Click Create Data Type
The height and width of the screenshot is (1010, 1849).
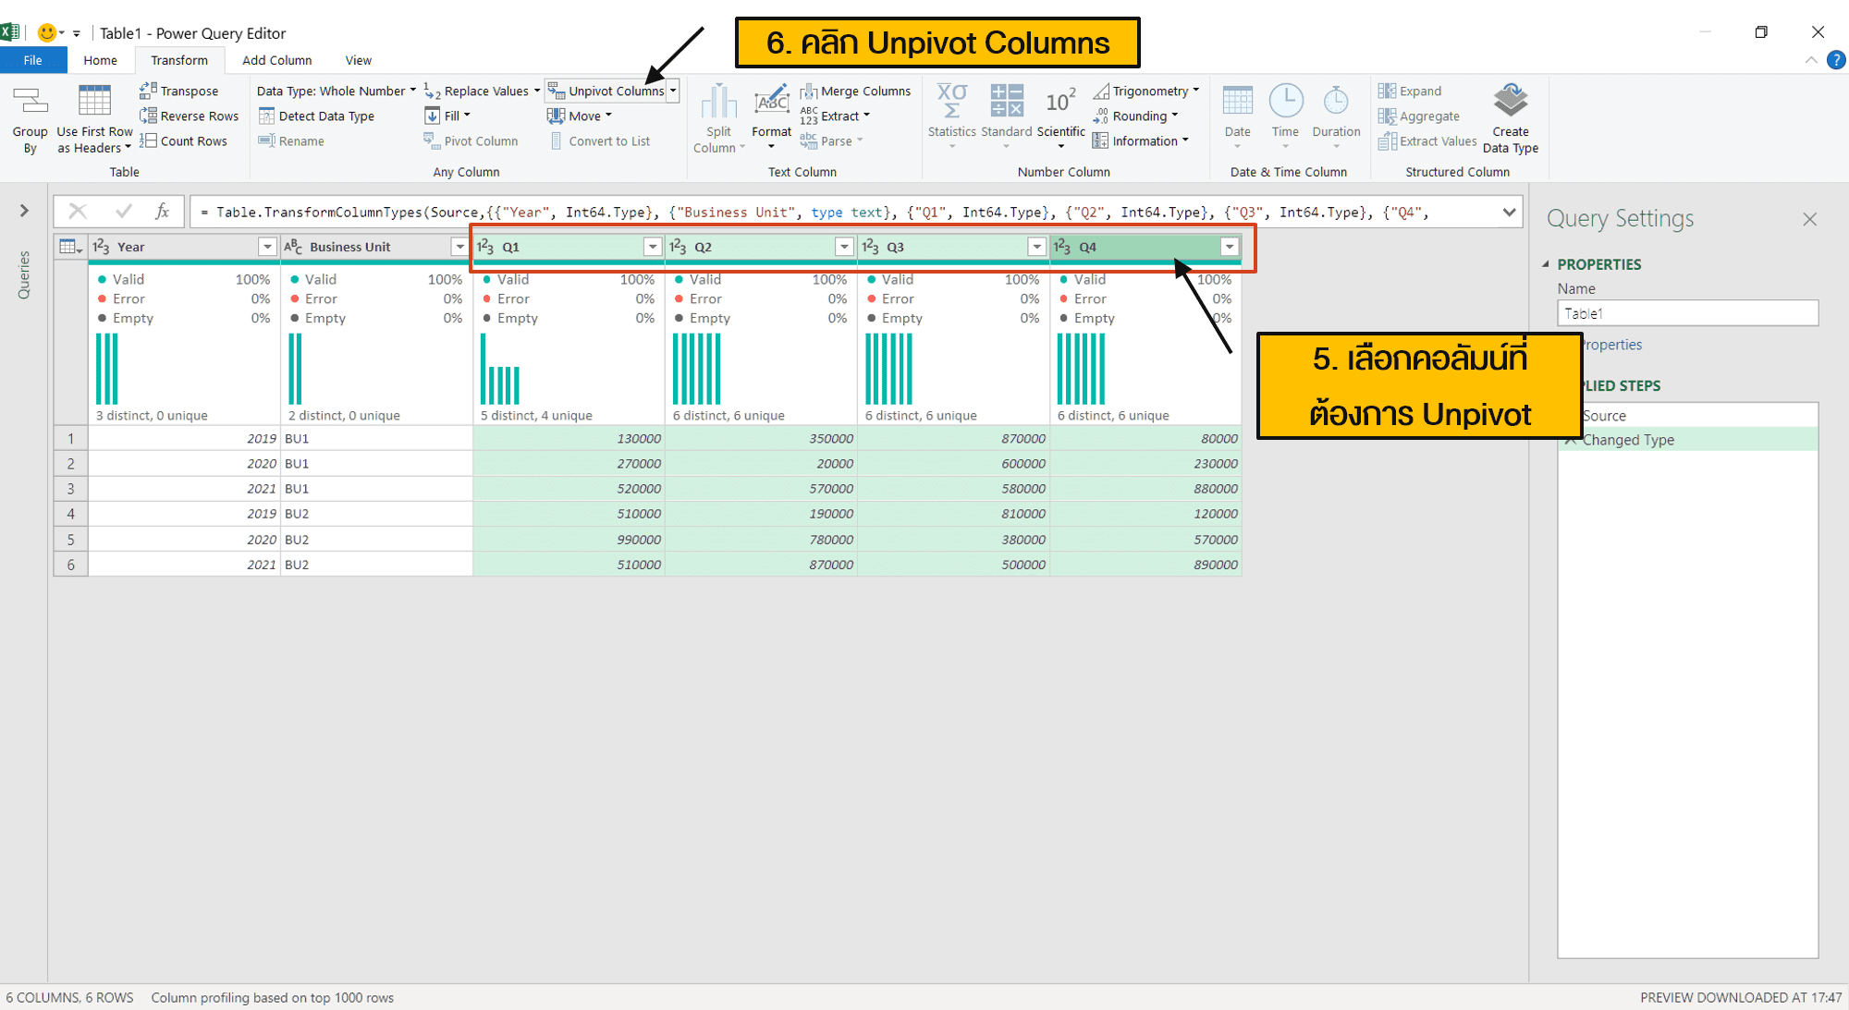pyautogui.click(x=1511, y=118)
